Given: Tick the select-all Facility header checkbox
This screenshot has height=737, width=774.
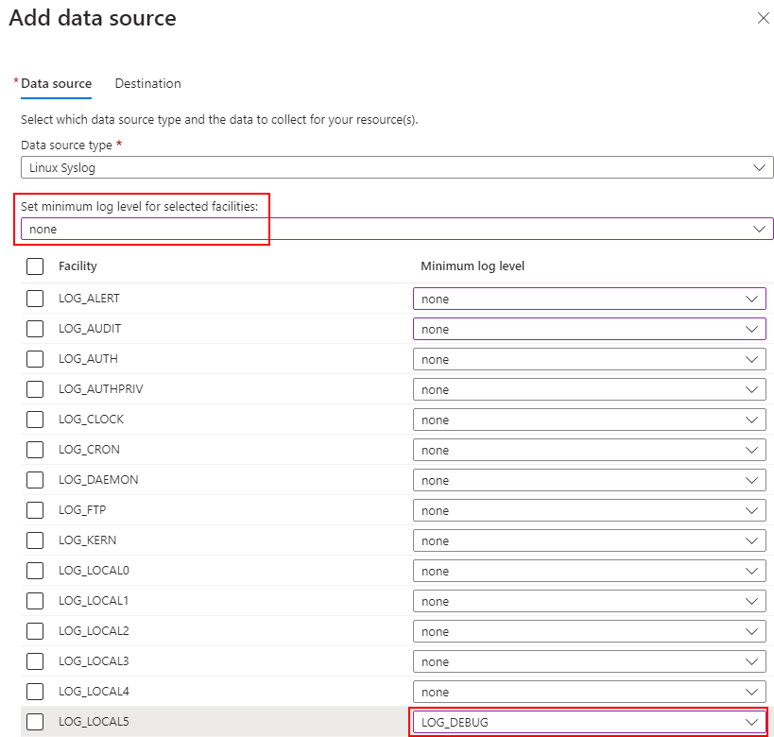Looking at the screenshot, I should click(35, 266).
